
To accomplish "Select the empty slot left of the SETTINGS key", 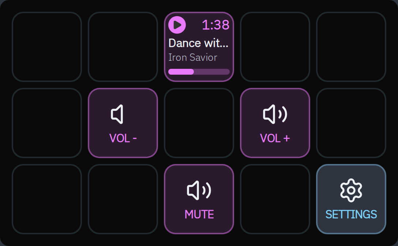I will click(x=275, y=199).
